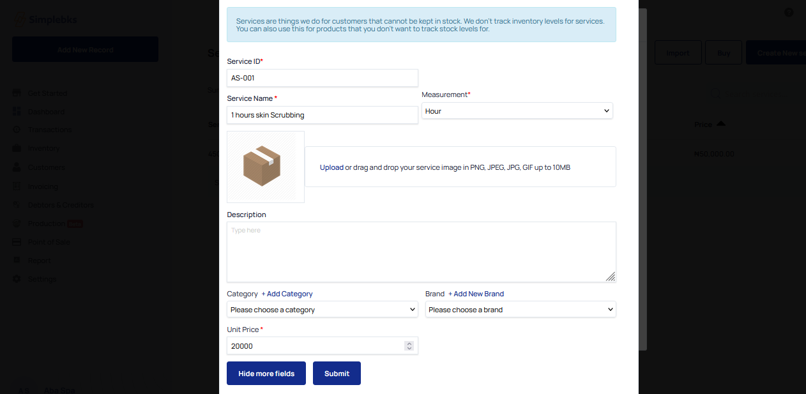The width and height of the screenshot is (806, 394).
Task: Click the Report icon in sidebar
Action: click(17, 261)
